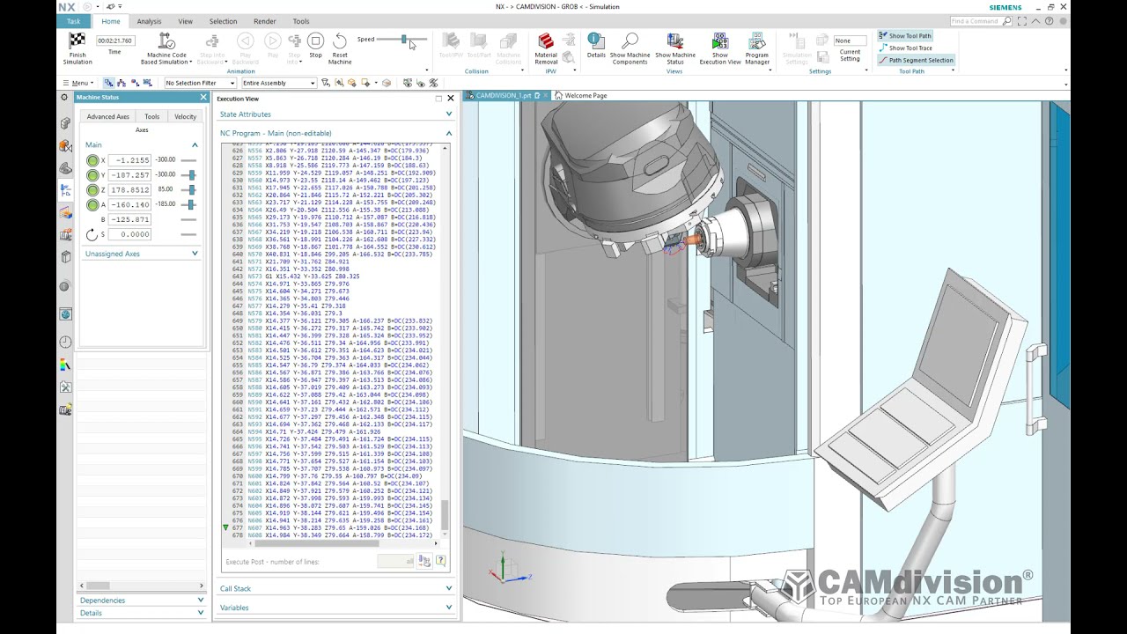This screenshot has height=634, width=1127.
Task: Collapse the NC Program - Main section
Action: [449, 133]
